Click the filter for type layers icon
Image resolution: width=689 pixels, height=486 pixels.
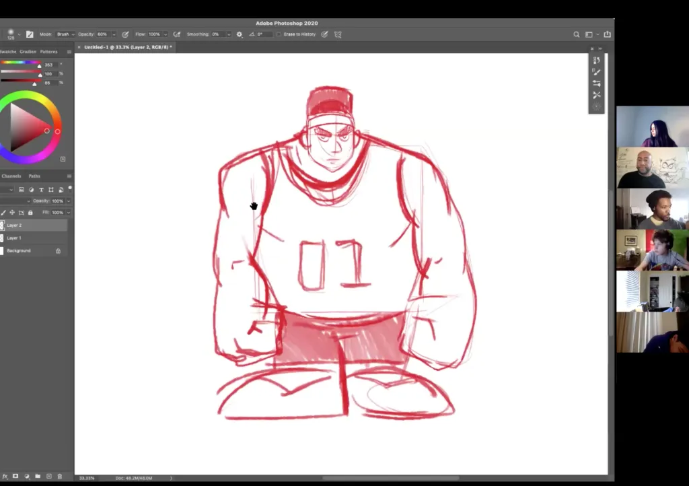pos(41,190)
